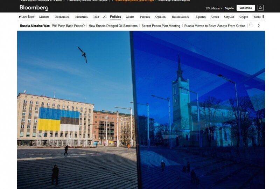Image resolution: width=280 pixels, height=189 pixels.
Task: Open the US Edition dropdown
Action: pyautogui.click(x=214, y=8)
